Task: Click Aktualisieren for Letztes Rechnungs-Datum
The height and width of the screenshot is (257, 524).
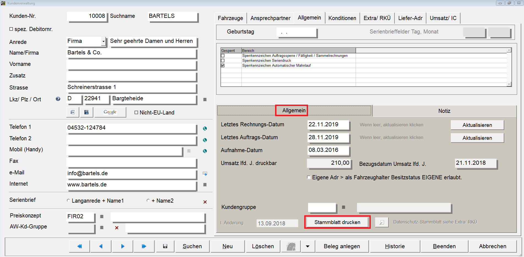Action: click(477, 125)
